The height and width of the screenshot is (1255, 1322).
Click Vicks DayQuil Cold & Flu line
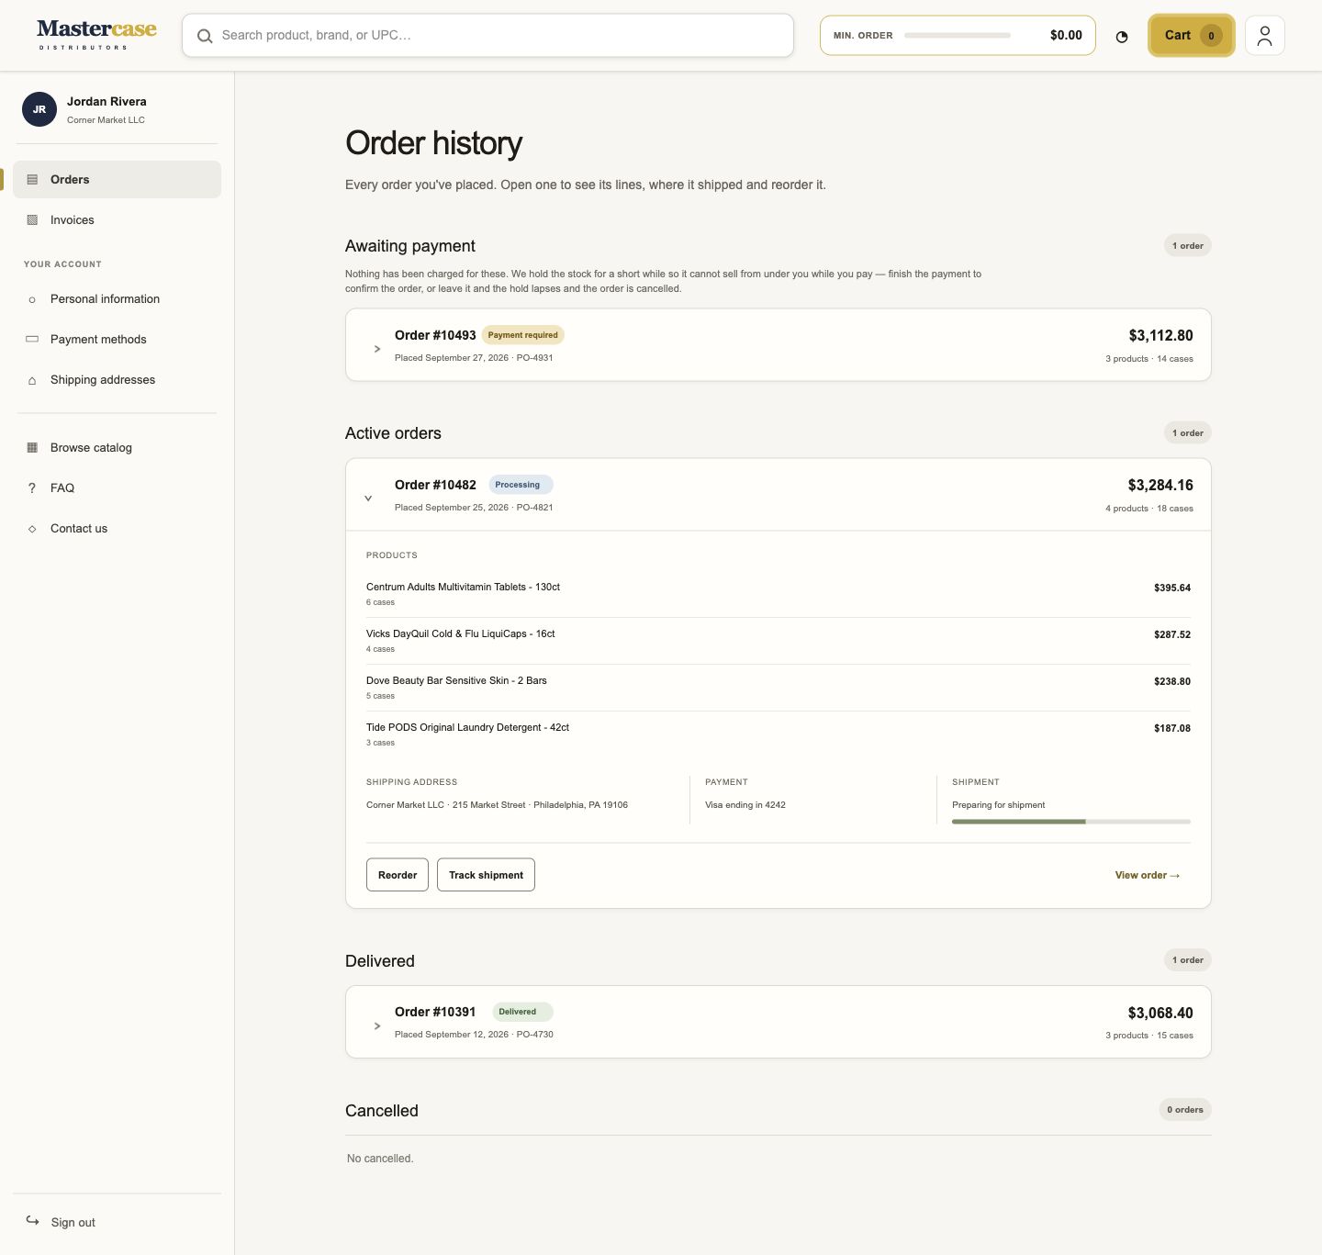(779, 641)
